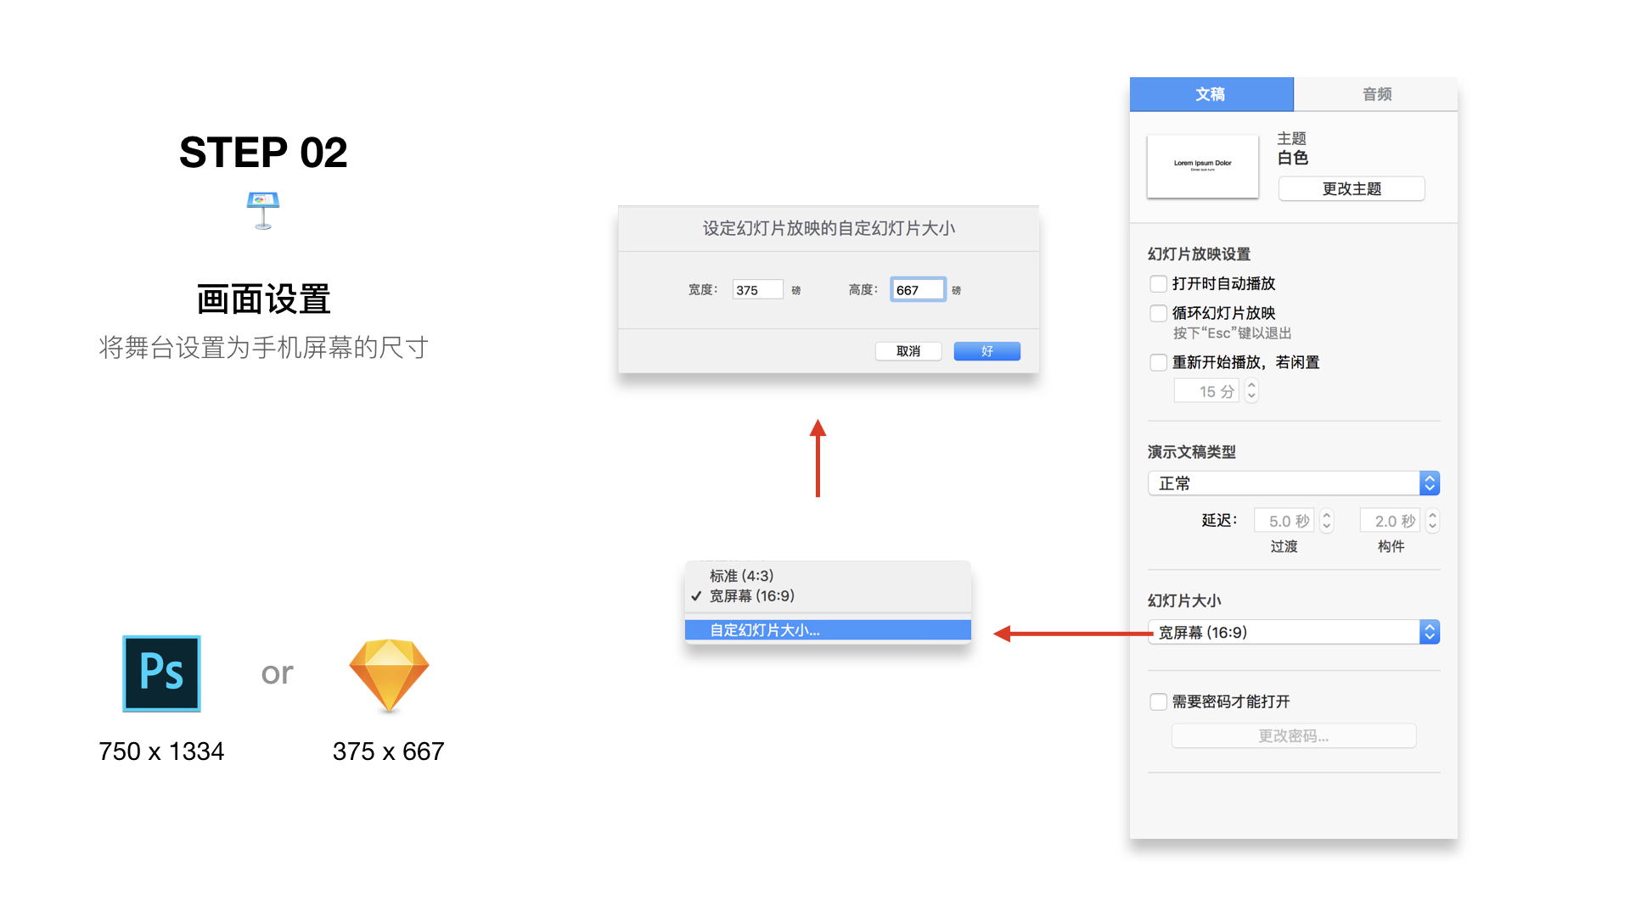The width and height of the screenshot is (1630, 916).
Task: Enable 打开时自动播放 checkbox
Action: 1158,283
